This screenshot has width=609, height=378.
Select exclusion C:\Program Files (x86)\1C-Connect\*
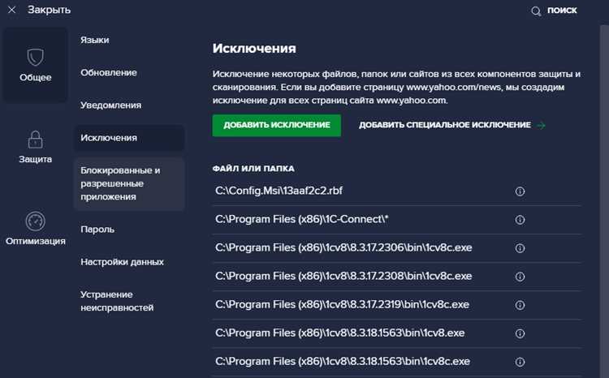coord(302,219)
